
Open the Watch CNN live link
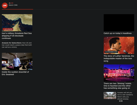pos(13,5)
